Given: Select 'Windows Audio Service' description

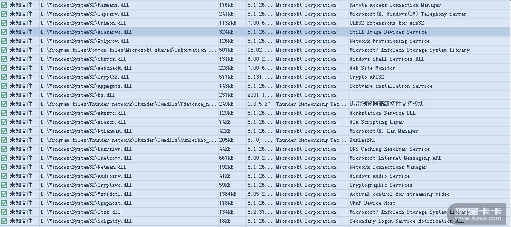Looking at the screenshot, I should click(x=379, y=176).
